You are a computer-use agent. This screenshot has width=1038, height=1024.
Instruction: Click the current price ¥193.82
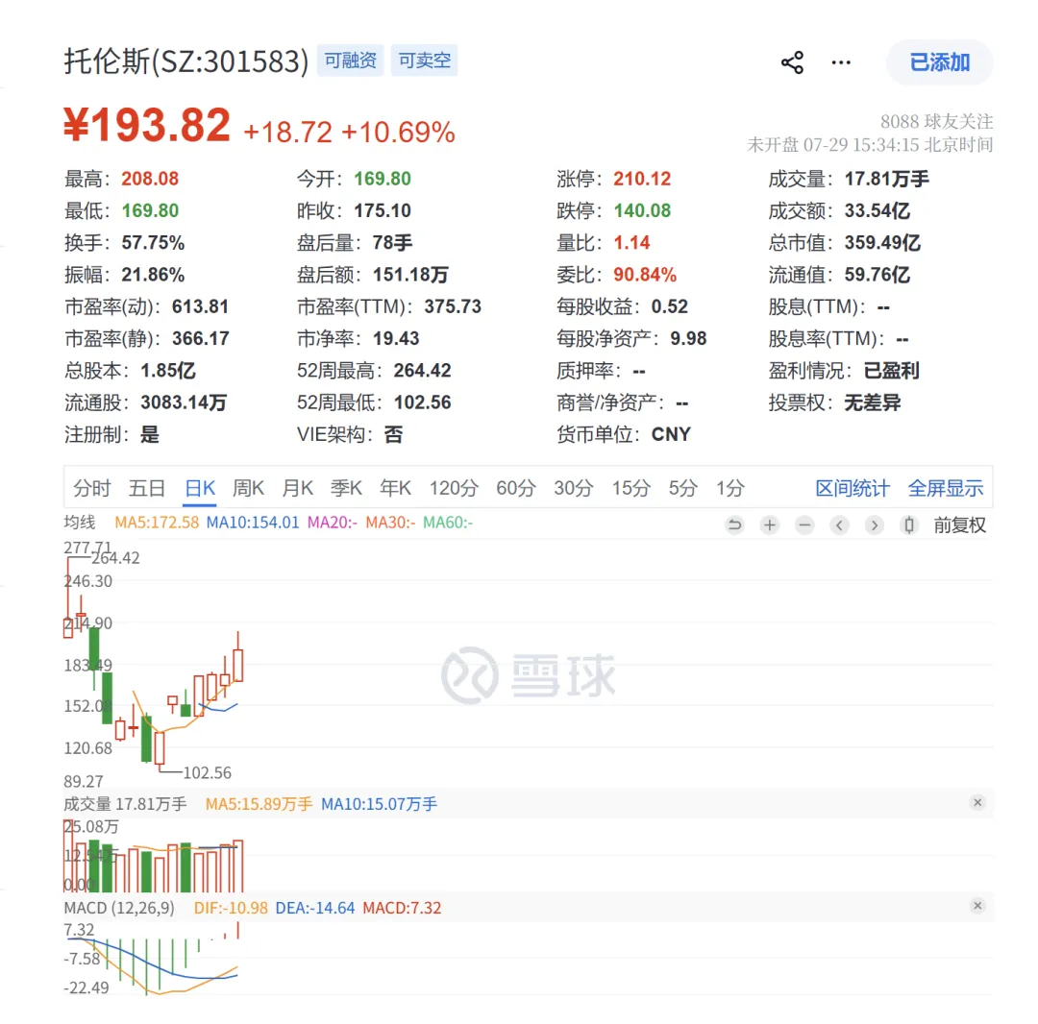147,126
